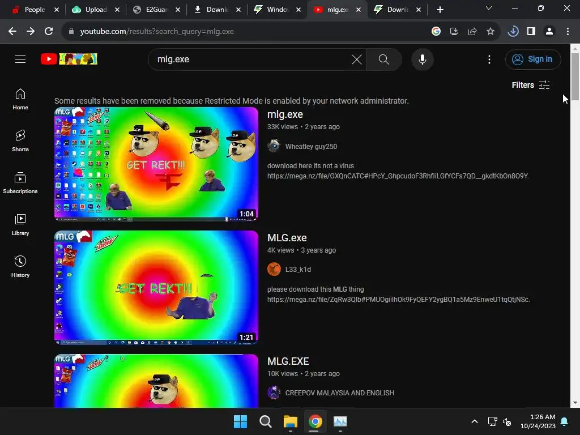Open Windows Start menu
The width and height of the screenshot is (580, 435).
click(240, 421)
